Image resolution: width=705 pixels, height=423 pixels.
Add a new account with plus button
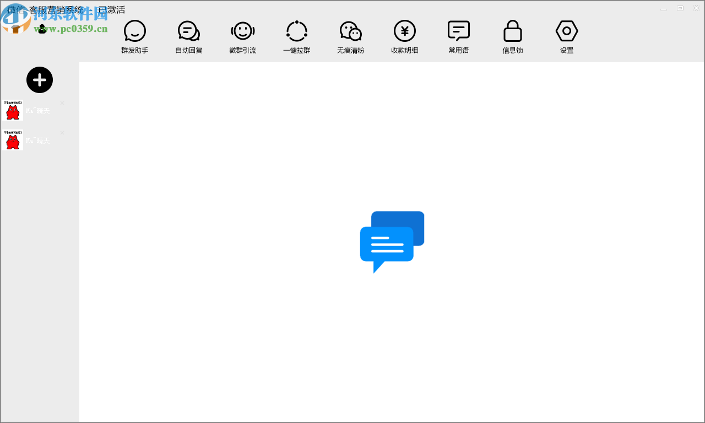pos(40,80)
